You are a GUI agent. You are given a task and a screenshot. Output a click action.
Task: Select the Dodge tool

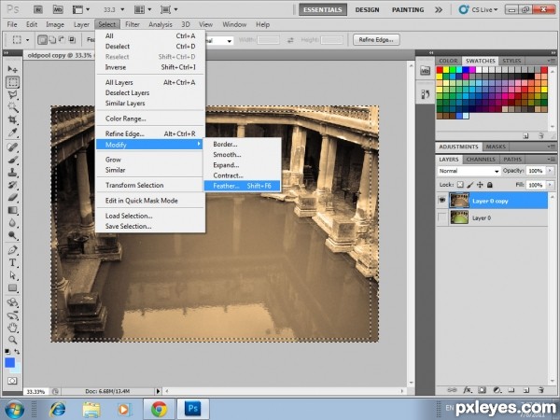click(x=13, y=235)
